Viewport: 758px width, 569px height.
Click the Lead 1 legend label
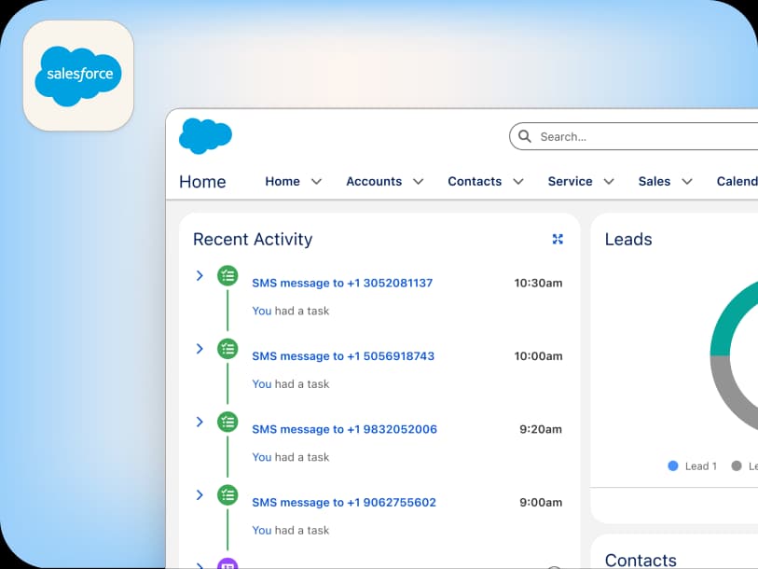coord(700,466)
